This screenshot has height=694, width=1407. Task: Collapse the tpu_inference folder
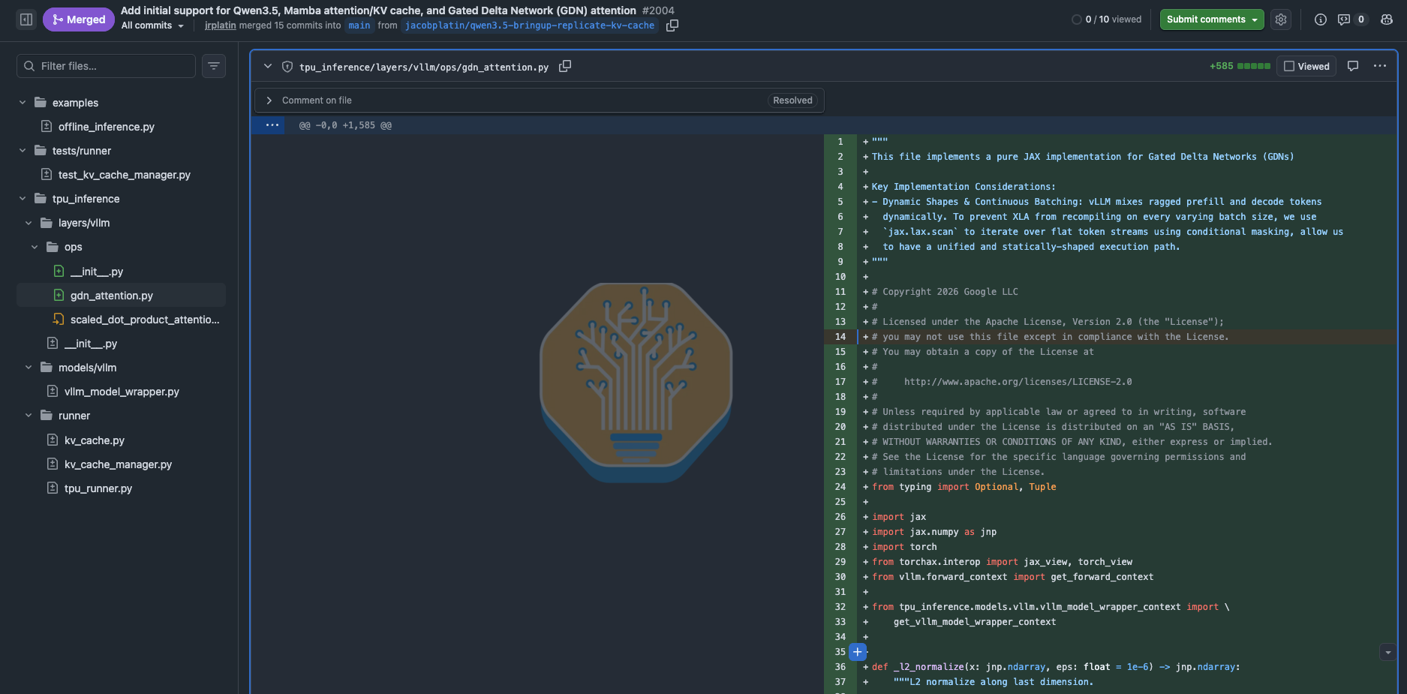(23, 198)
